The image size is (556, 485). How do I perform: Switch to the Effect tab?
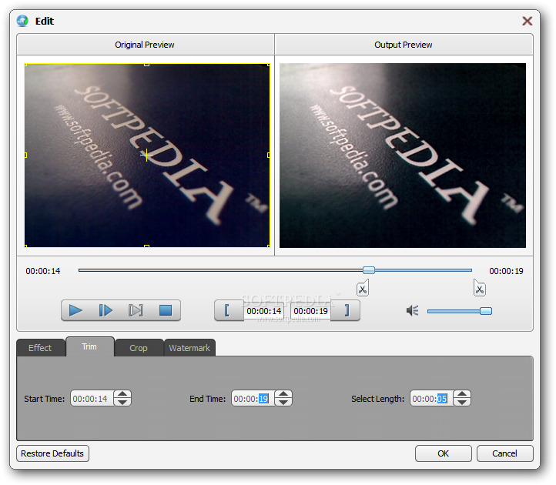coord(40,348)
